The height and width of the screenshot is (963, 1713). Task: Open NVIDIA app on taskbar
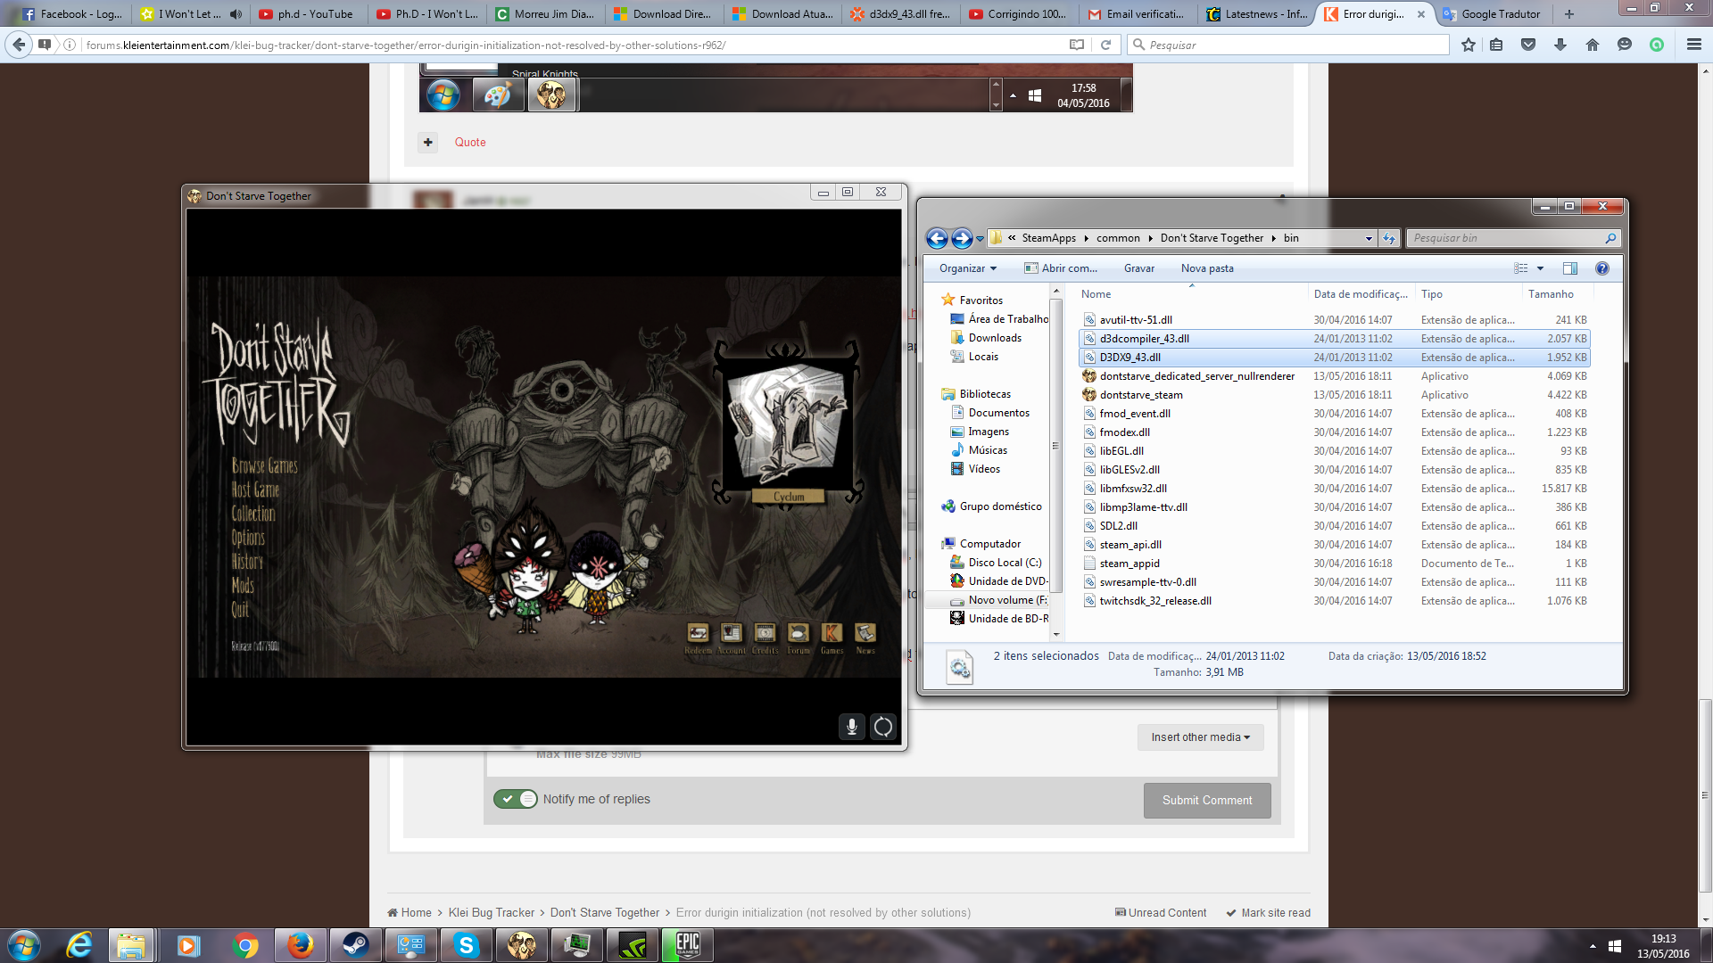click(x=632, y=945)
